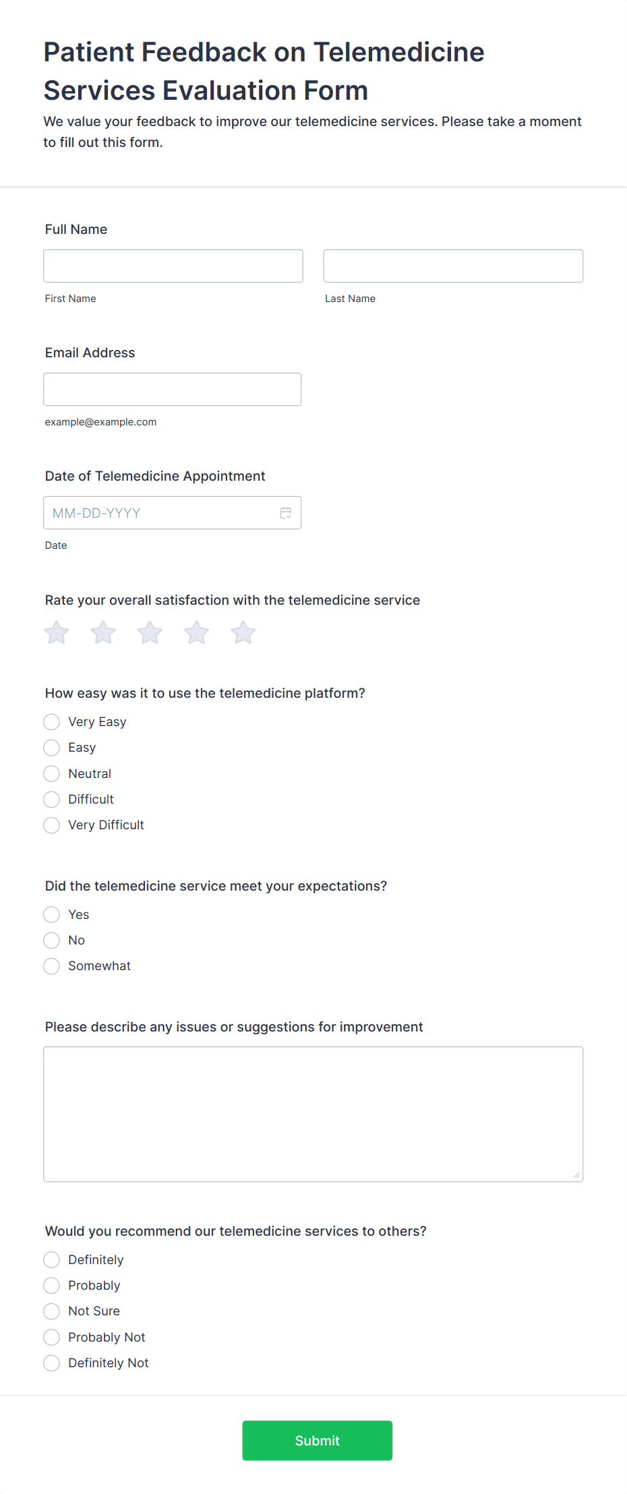Select Definitely Not recommendation option
Screen dimensions: 627x1494
[51, 1363]
